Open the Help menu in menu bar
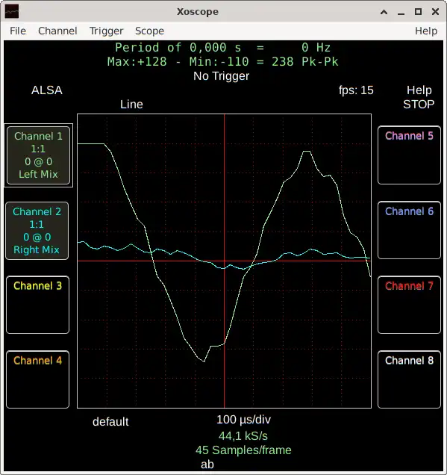The image size is (447, 475). (x=426, y=31)
